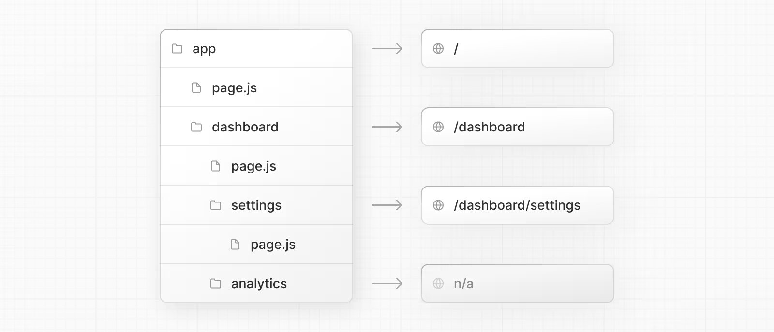Image resolution: width=774 pixels, height=332 pixels.
Task: Click the app folder icon
Action: point(177,49)
